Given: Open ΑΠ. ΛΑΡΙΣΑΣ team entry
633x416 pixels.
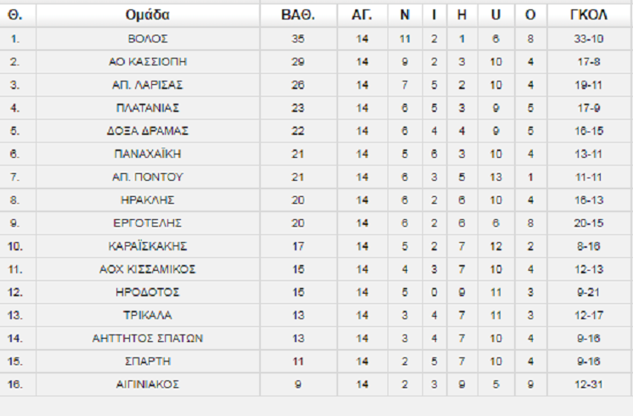Looking at the screenshot, I should 148,85.
